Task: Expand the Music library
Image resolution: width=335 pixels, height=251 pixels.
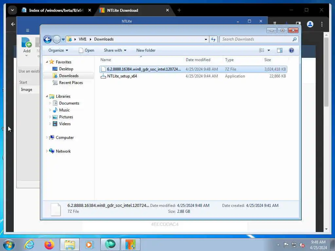Action: click(x=50, y=110)
